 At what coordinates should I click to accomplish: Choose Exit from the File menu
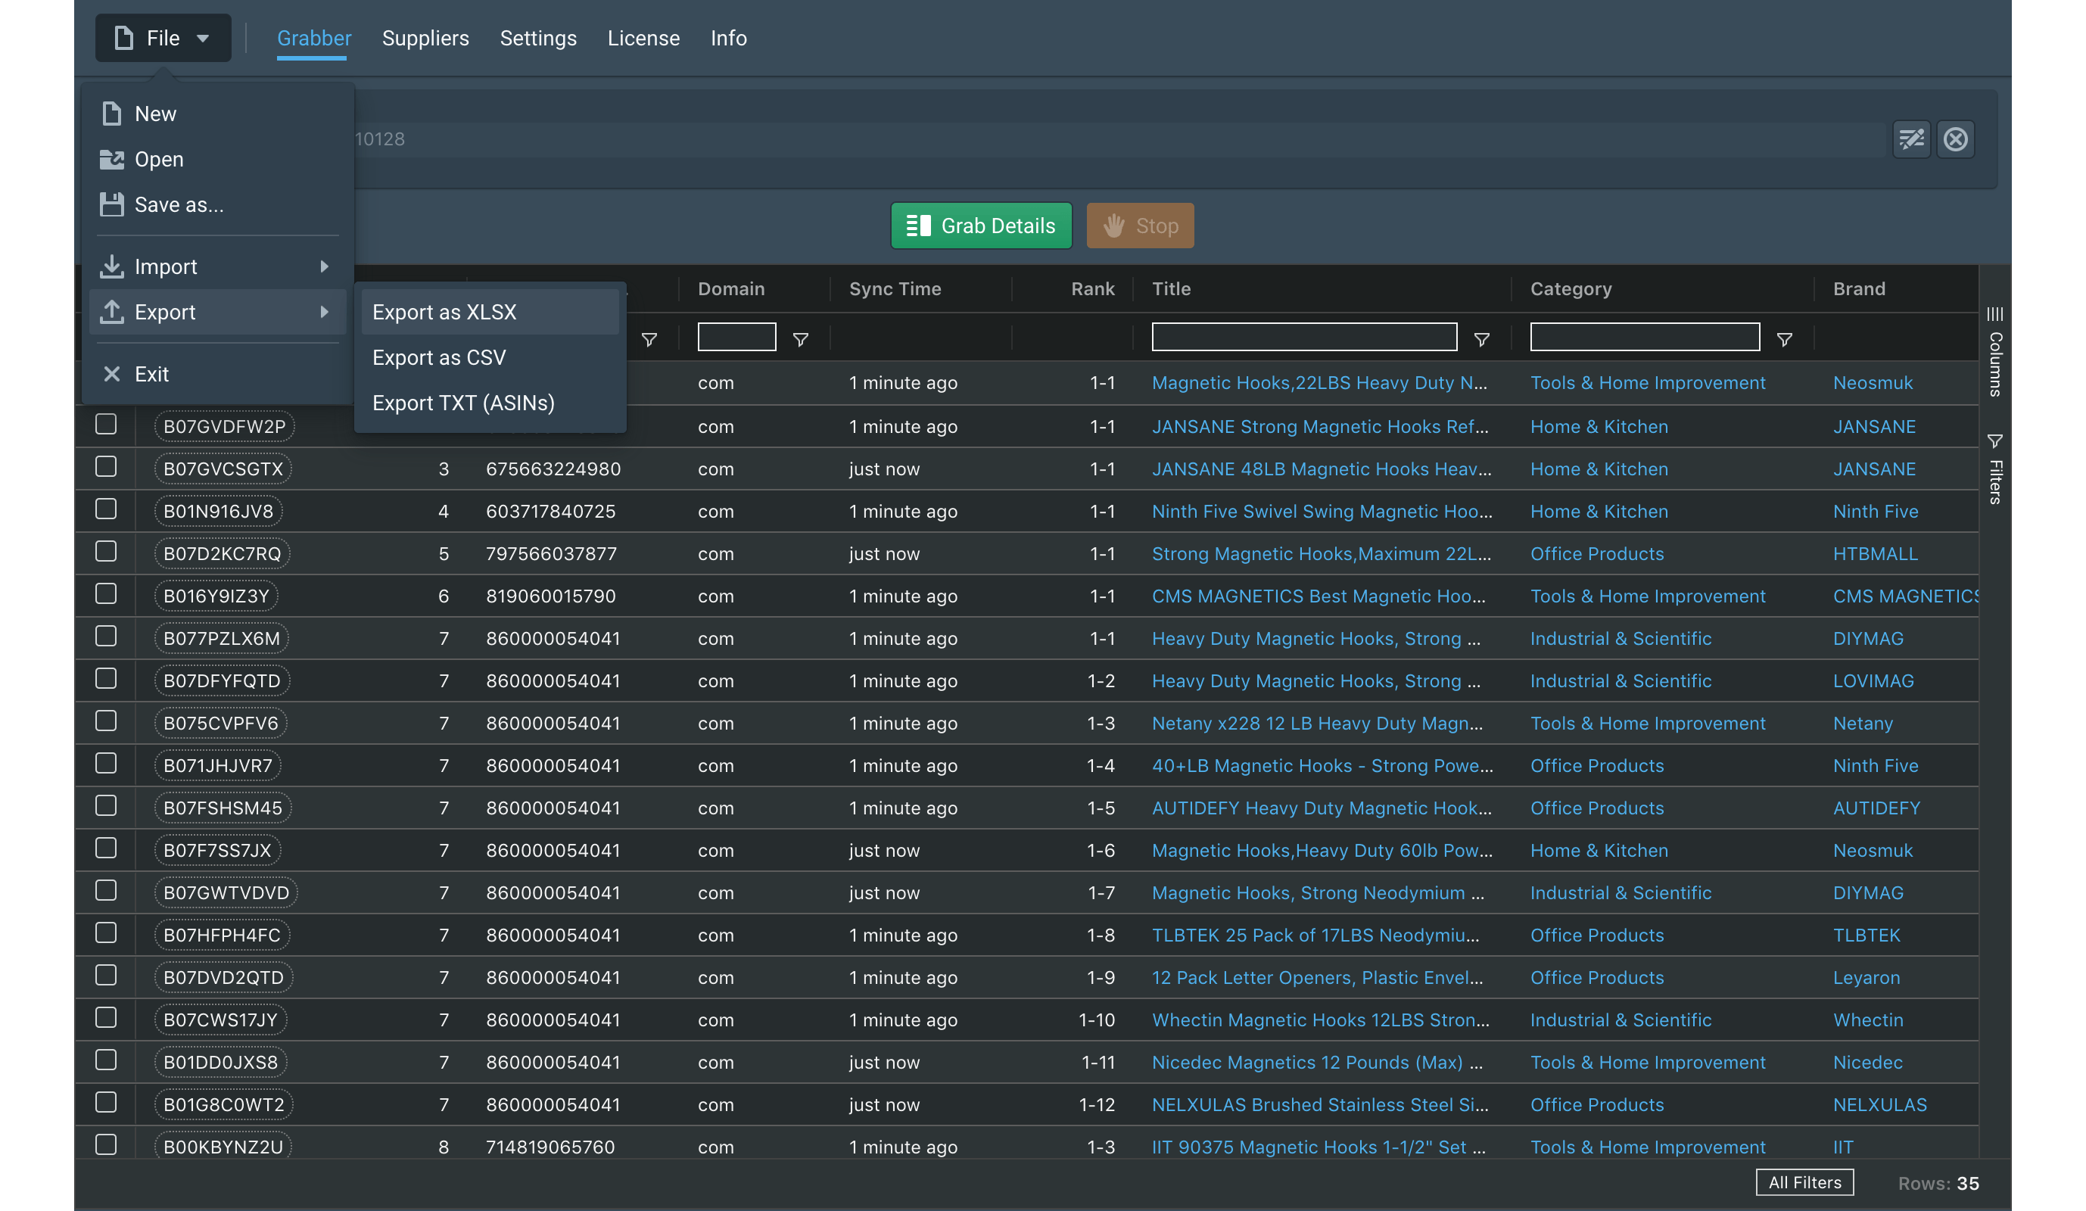coord(218,374)
